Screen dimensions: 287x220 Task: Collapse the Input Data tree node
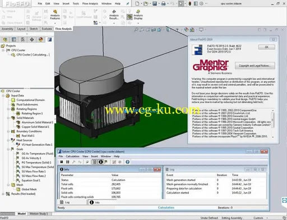coord(3,96)
